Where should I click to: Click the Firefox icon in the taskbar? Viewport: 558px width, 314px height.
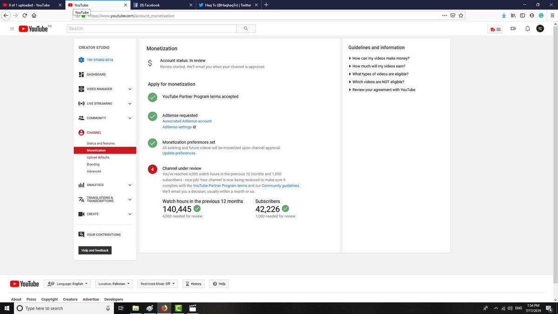pyautogui.click(x=164, y=308)
